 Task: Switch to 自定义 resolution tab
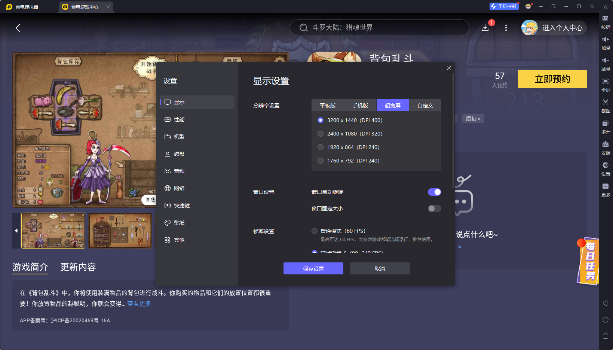click(425, 106)
